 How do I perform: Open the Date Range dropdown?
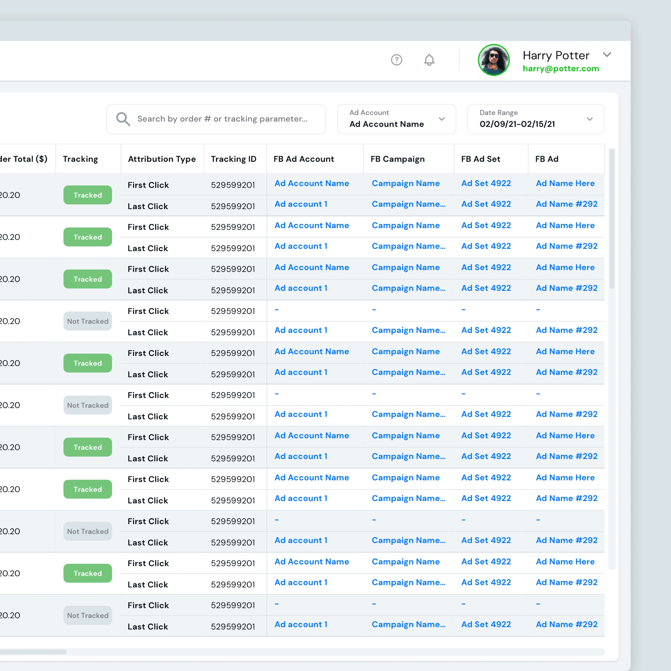[535, 119]
